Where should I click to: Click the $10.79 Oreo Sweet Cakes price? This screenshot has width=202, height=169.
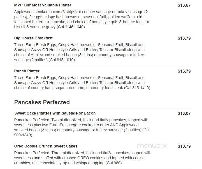(184, 146)
